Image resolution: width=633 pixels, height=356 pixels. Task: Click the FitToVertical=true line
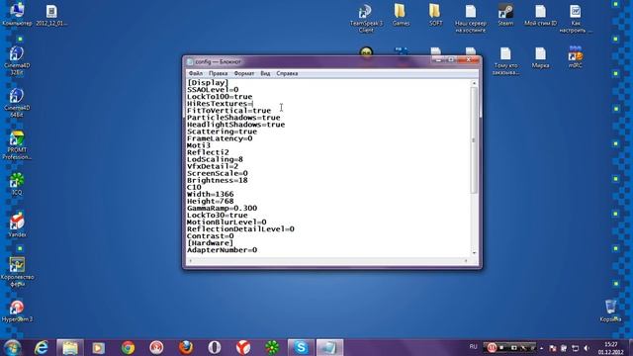(228, 111)
